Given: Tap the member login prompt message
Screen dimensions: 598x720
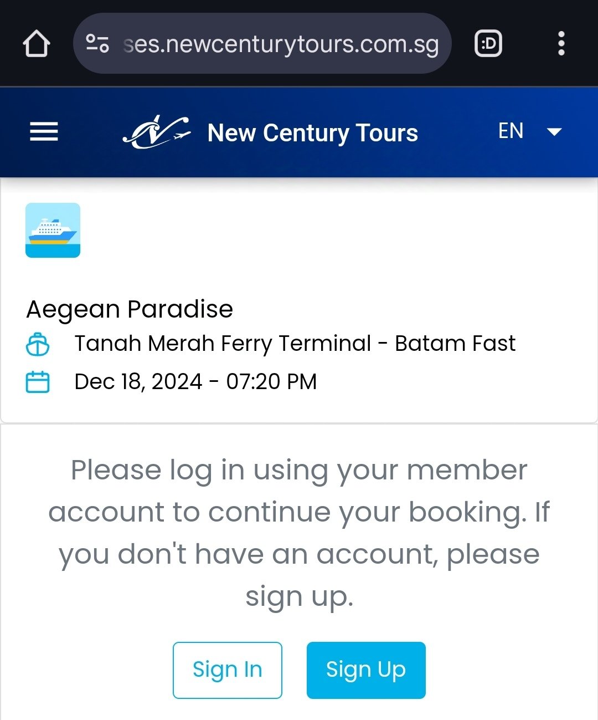Looking at the screenshot, I should (299, 533).
